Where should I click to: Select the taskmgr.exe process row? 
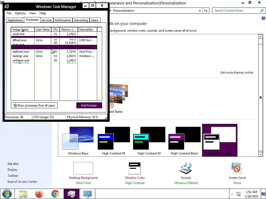coord(54,56)
